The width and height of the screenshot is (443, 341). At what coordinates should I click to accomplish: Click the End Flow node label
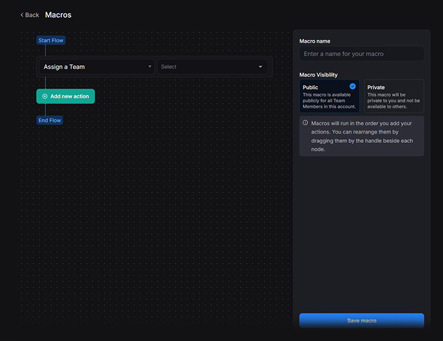tap(50, 120)
